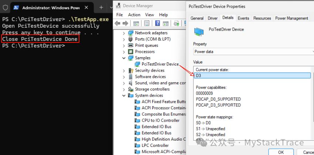Open Properties via the toolbar properties icon
The width and height of the screenshot is (314, 155).
pos(147,23)
